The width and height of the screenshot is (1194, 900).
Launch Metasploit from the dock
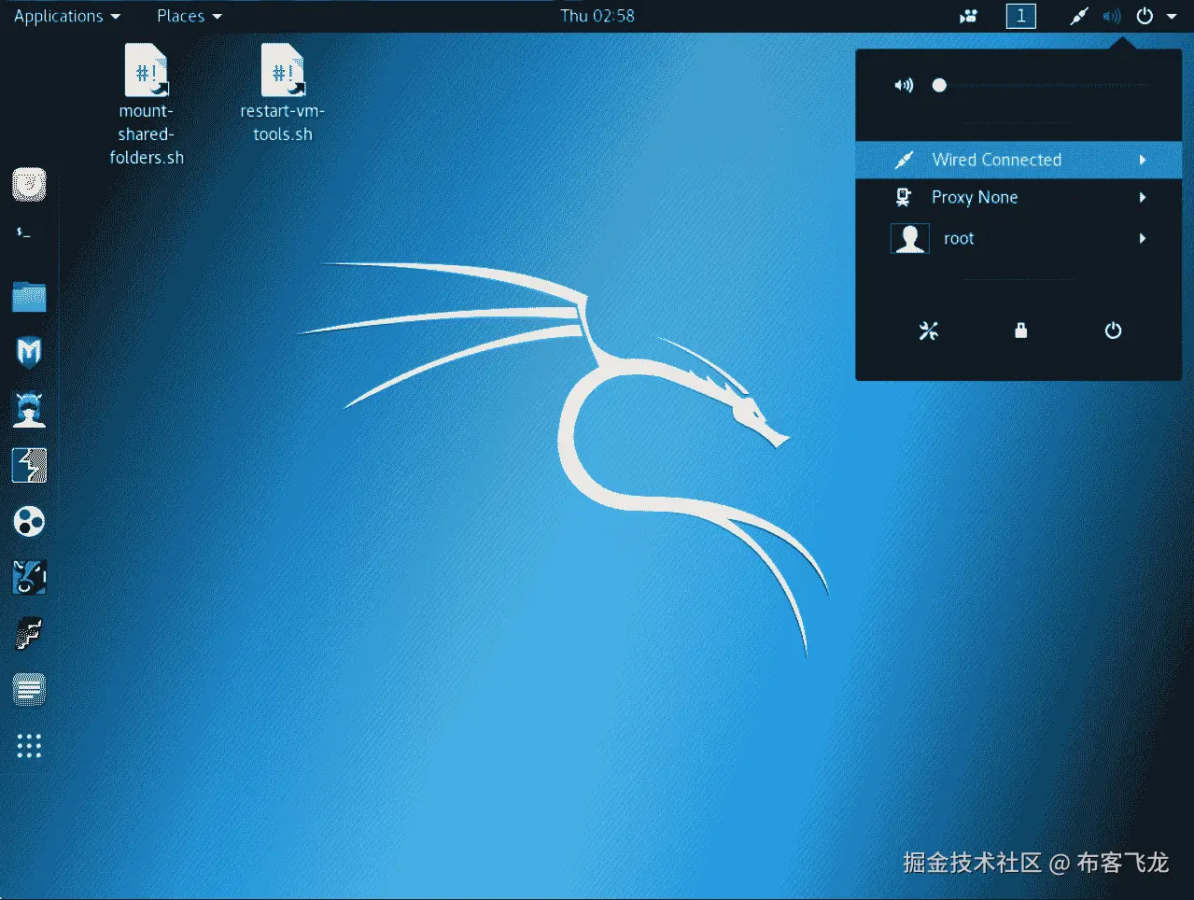pos(29,353)
